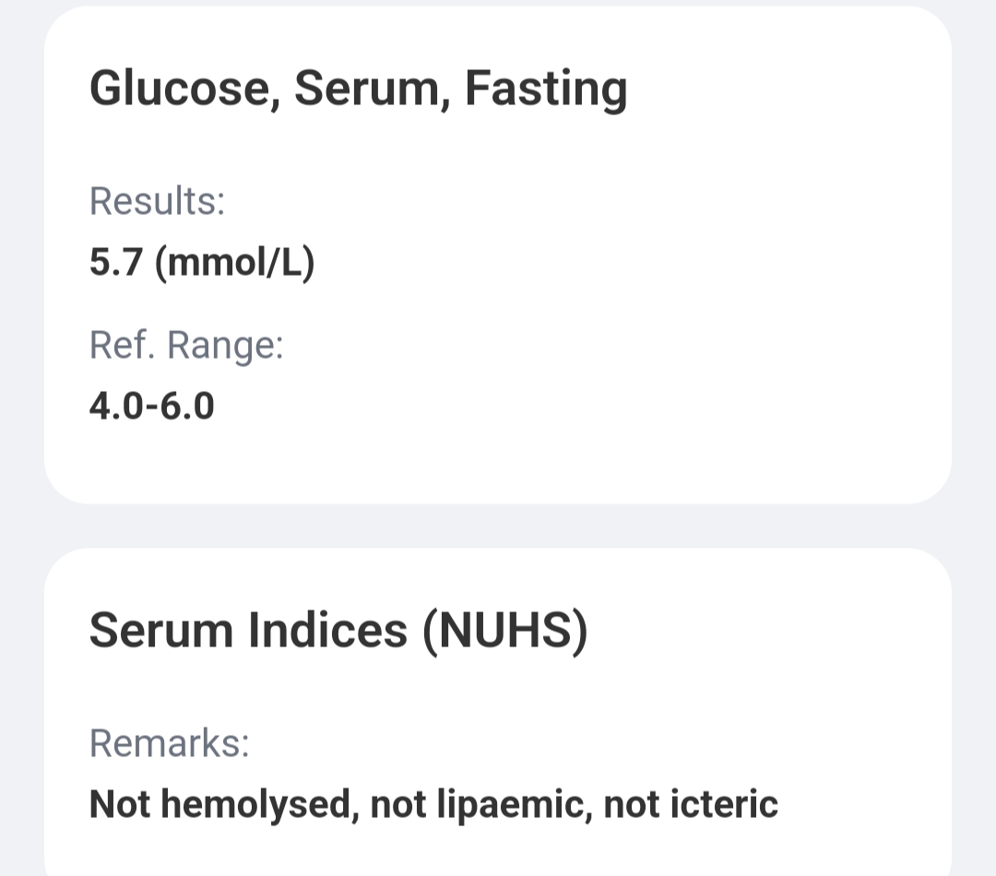Select the (NUHS) text in the title
The height and width of the screenshot is (876, 996).
click(x=505, y=631)
